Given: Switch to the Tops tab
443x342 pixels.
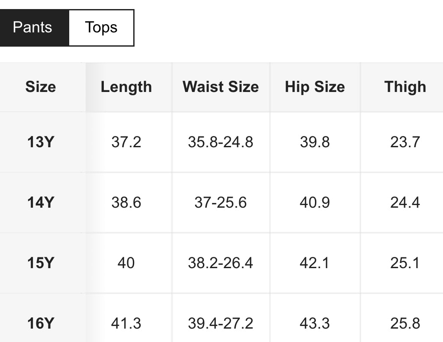Looking at the screenshot, I should click(101, 28).
